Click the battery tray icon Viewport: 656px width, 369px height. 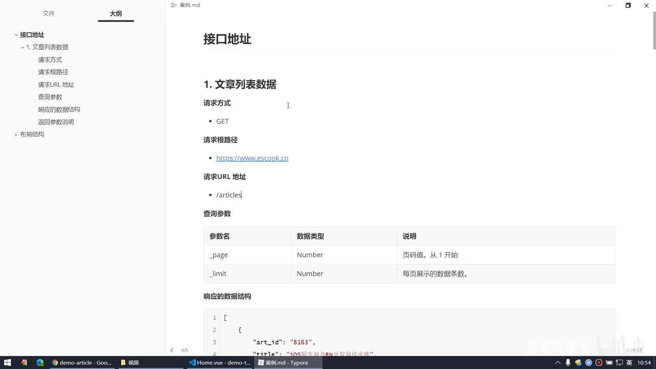[609, 363]
